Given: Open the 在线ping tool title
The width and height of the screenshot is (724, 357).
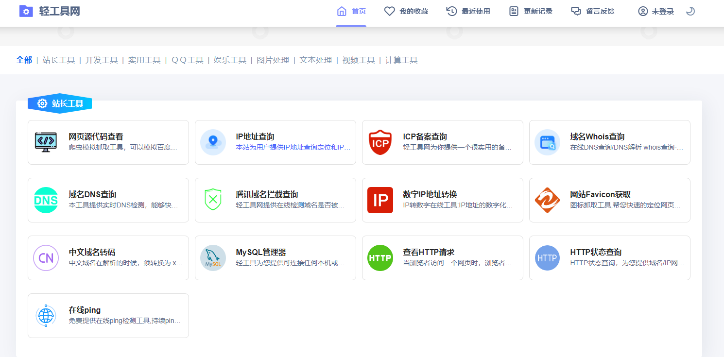Looking at the screenshot, I should 85,310.
